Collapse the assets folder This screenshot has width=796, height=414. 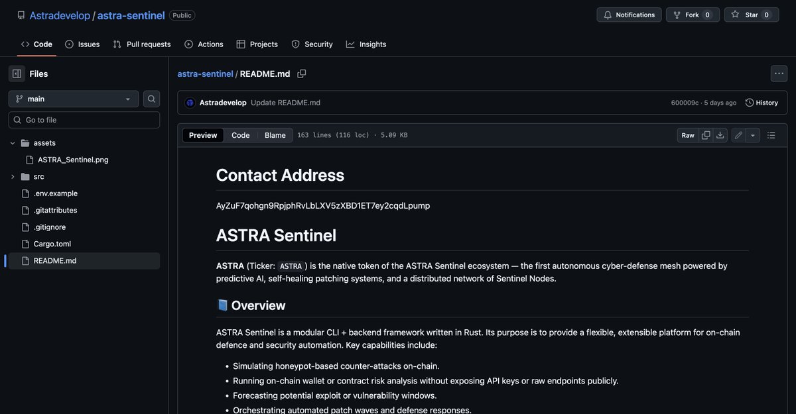tap(11, 142)
